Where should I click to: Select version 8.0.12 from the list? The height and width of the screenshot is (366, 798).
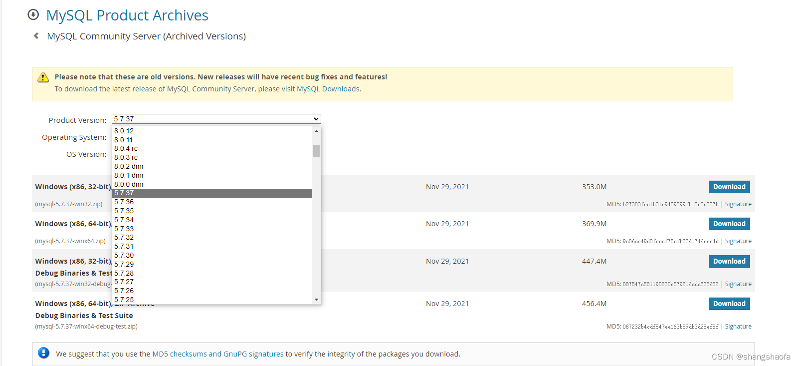[212, 131]
